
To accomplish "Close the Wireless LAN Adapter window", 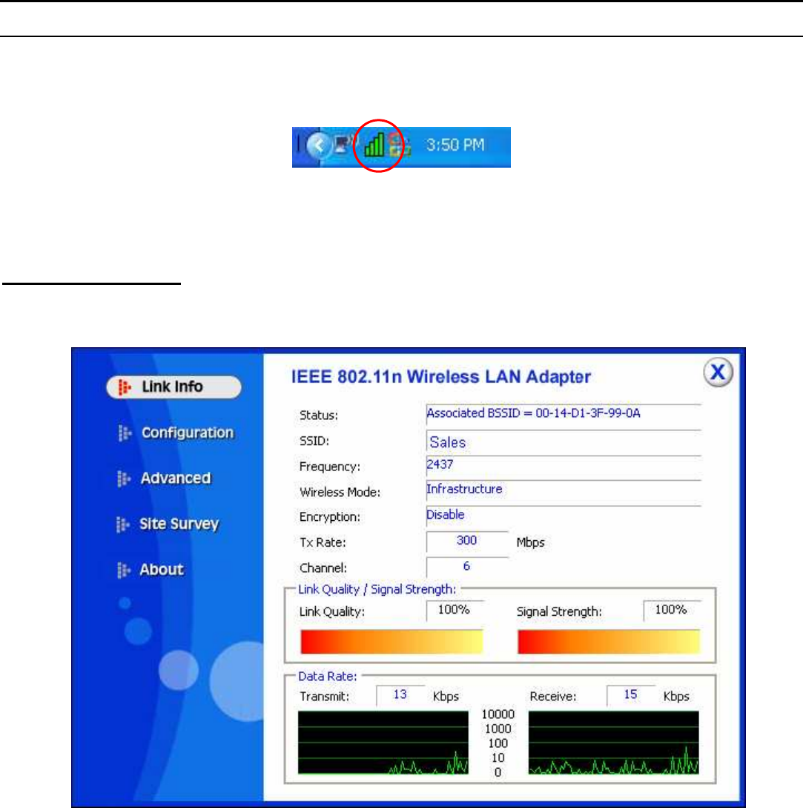I will point(718,372).
